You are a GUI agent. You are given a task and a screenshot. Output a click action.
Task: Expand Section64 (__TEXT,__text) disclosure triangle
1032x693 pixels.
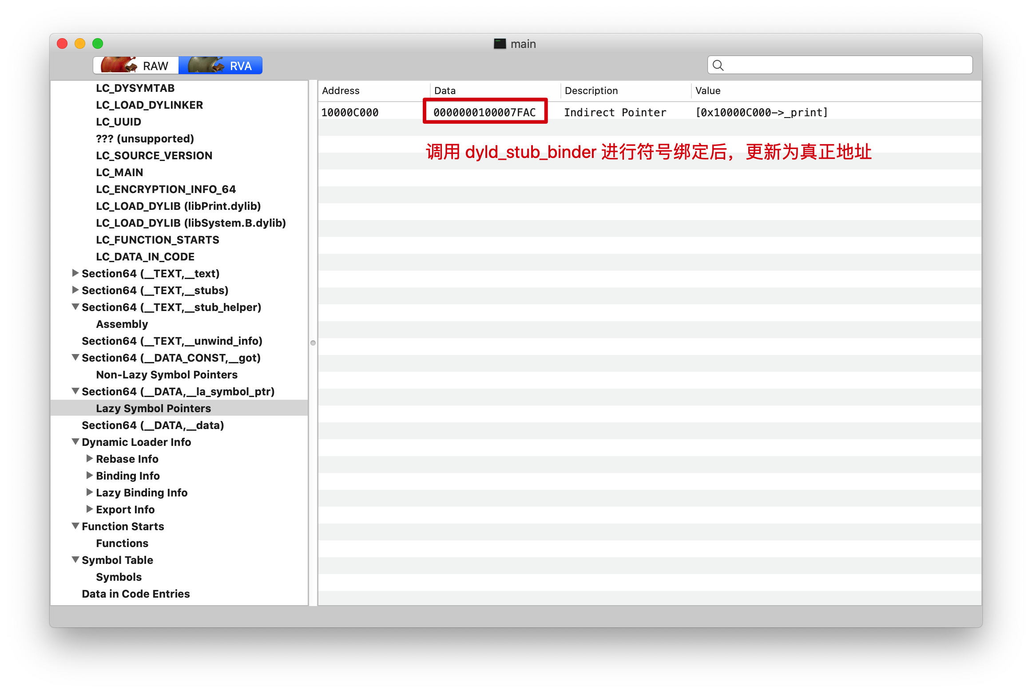(x=75, y=273)
